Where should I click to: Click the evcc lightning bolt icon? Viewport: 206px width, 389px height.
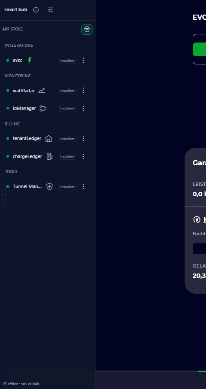coord(30,60)
